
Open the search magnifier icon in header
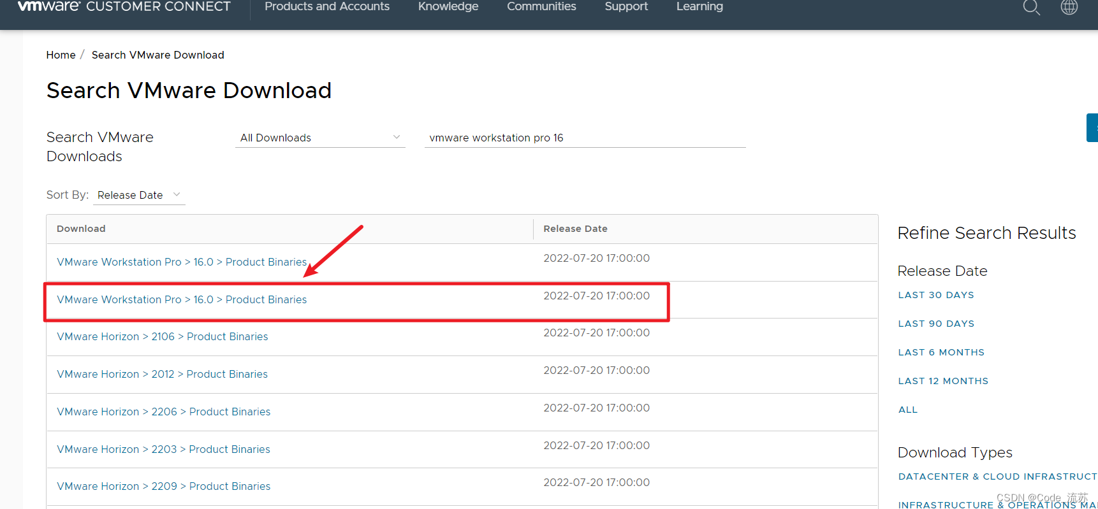(x=1031, y=7)
